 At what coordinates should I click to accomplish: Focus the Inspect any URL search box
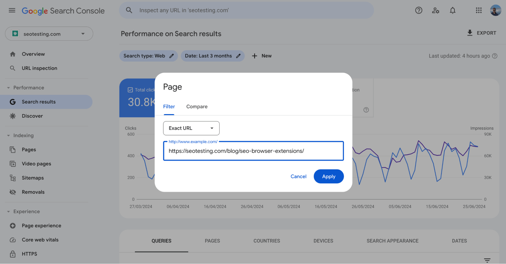(246, 10)
